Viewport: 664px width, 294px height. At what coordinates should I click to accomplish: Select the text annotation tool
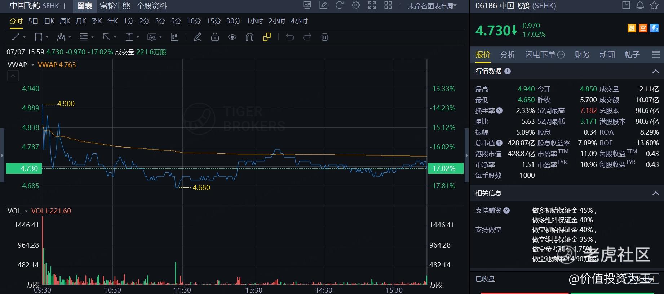pos(152,37)
